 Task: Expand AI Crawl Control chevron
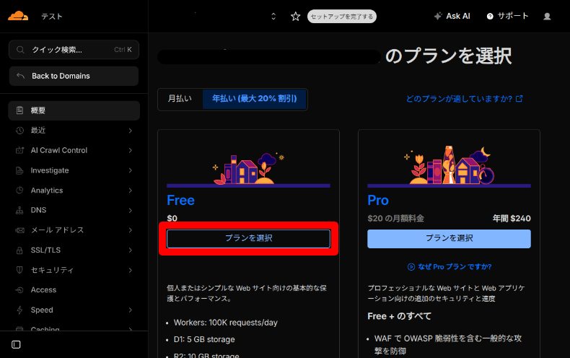click(130, 150)
